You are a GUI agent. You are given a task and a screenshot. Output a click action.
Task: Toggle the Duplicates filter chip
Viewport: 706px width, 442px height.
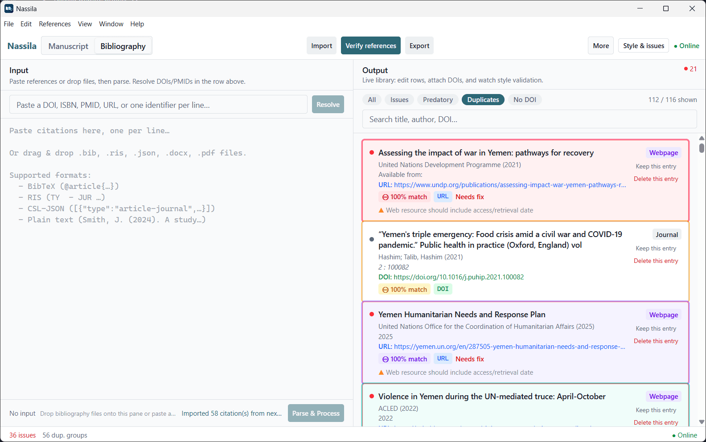tap(483, 100)
